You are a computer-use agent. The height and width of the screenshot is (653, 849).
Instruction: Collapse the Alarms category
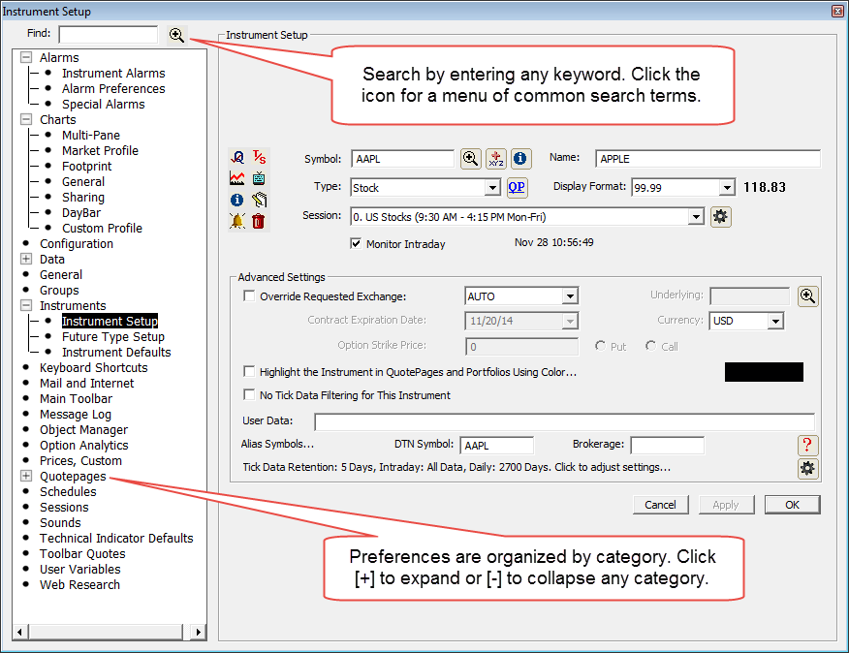click(x=26, y=57)
